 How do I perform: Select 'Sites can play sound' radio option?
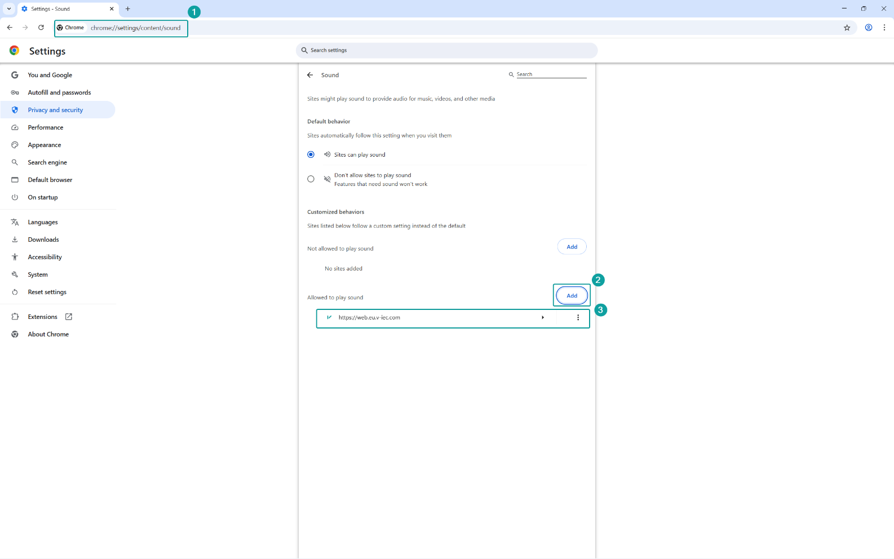[311, 154]
